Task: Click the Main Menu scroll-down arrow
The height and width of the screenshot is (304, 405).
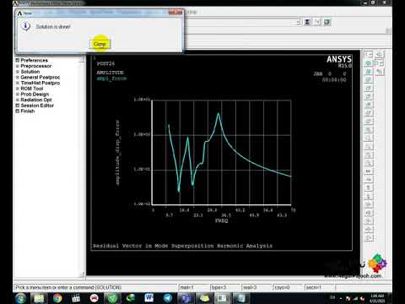Action: (82, 274)
